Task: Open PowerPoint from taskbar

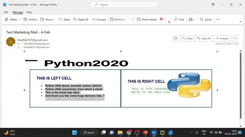Action: [145, 132]
